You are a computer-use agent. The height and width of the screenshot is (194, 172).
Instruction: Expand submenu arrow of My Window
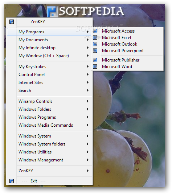[88, 56]
